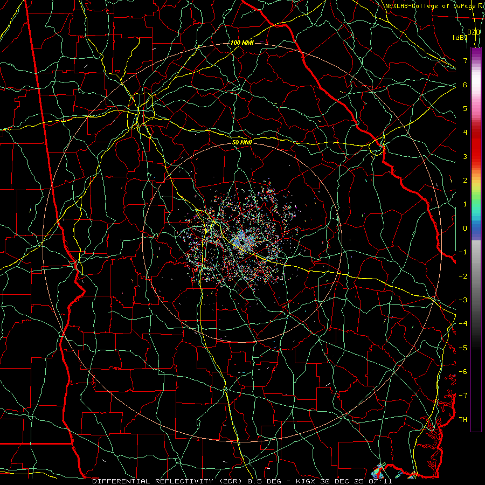Screen dimensions: 485x485
Task: Click the TH threshold label on colorbar
Action: tap(463, 420)
